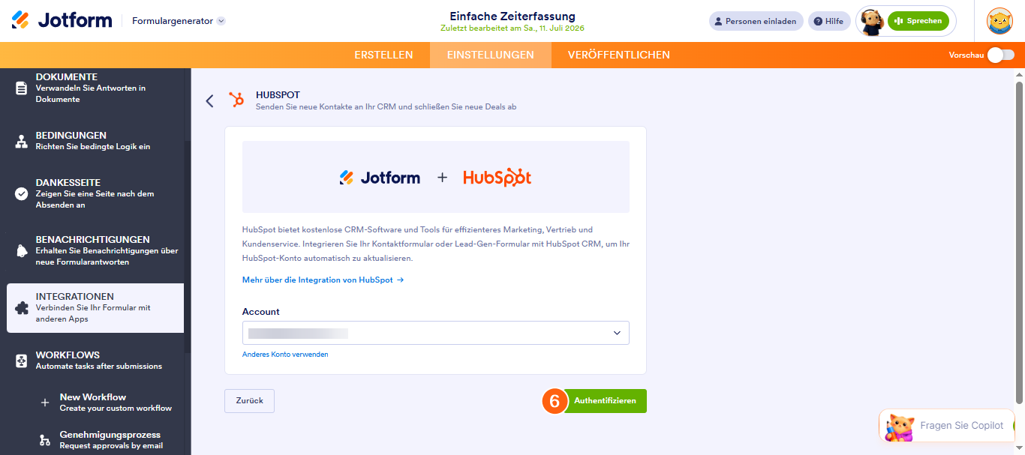1025x455 pixels.
Task: Go back with the left chevron arrow
Action: [209, 100]
